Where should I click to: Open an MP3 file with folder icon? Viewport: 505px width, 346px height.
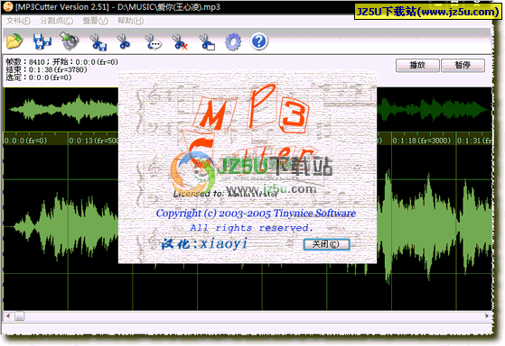pyautogui.click(x=14, y=41)
